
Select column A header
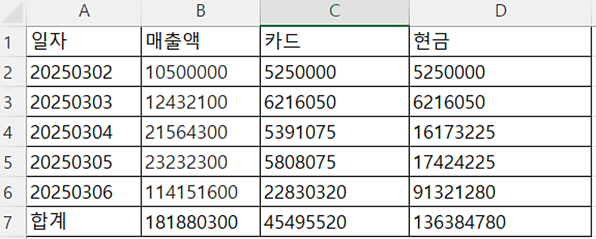point(84,12)
